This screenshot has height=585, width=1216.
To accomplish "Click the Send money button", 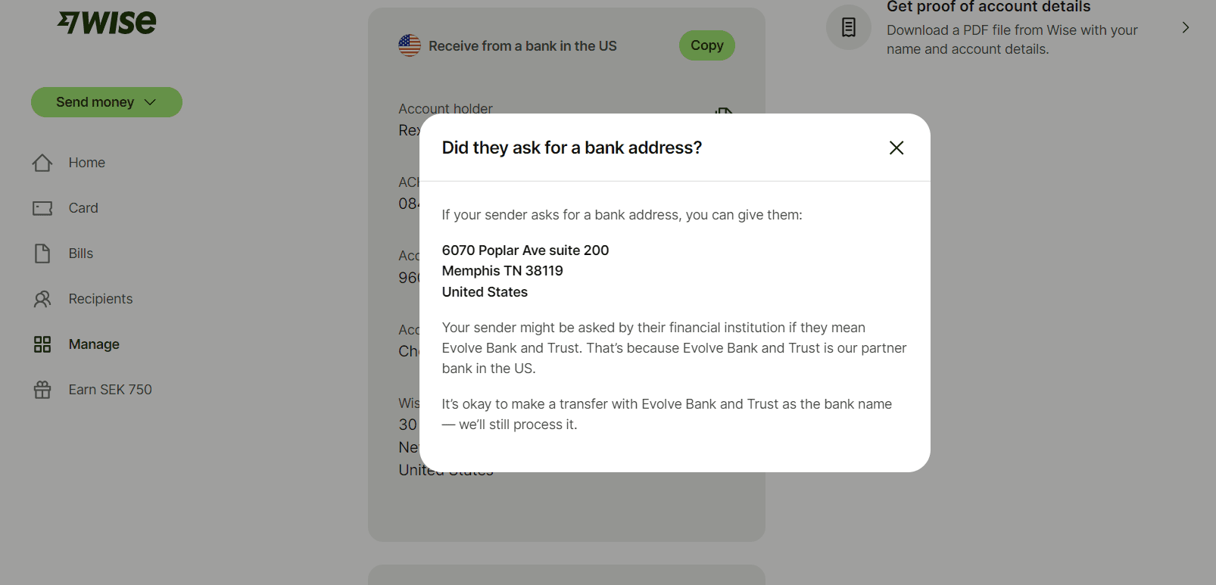I will pos(107,102).
